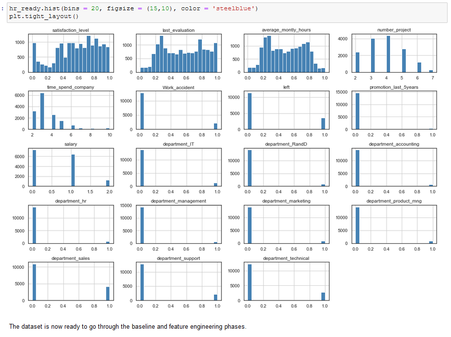Click the bar at 1.0 in salary plot
This screenshot has width=451, height=337.
click(x=73, y=170)
